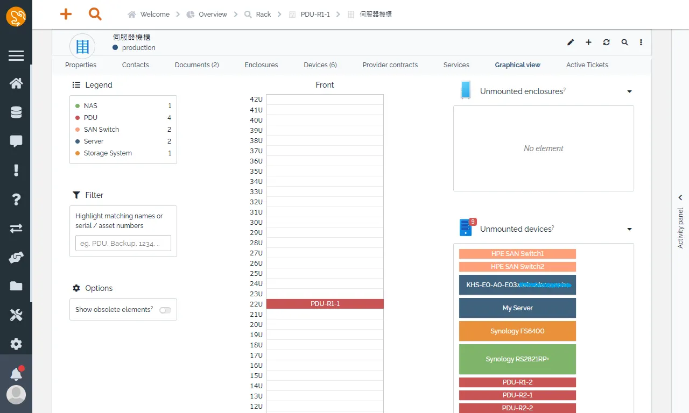This screenshot has width=689, height=413.
Task: Open the speech bubble helpdesk icon
Action: (16, 141)
